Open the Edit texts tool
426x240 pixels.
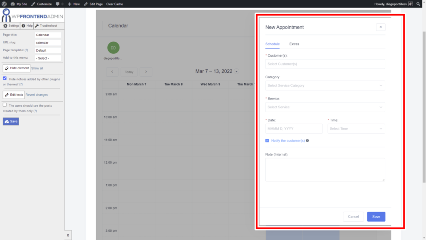click(14, 95)
